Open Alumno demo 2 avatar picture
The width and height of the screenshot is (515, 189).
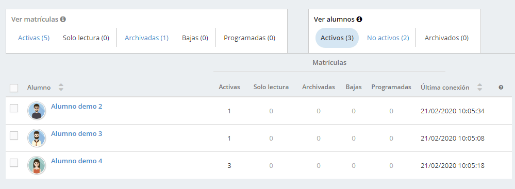[x=37, y=111]
